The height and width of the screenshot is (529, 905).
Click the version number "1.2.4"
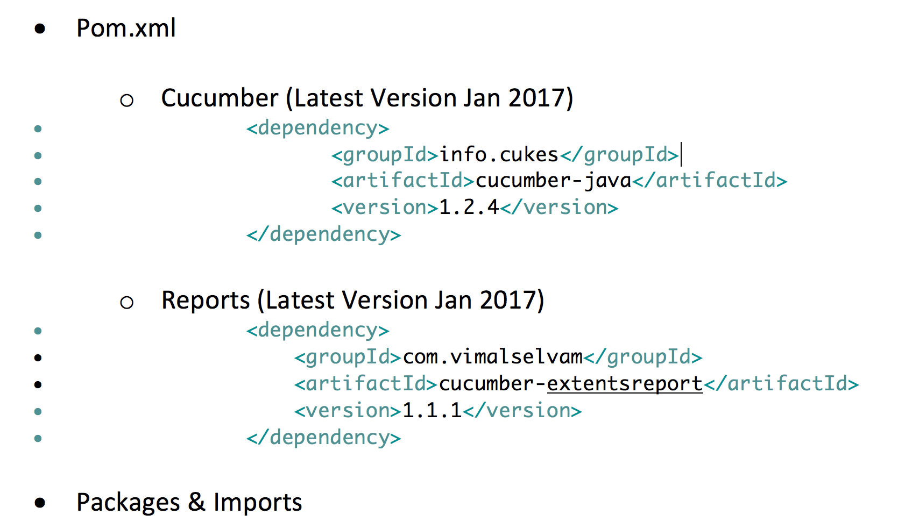point(469,208)
